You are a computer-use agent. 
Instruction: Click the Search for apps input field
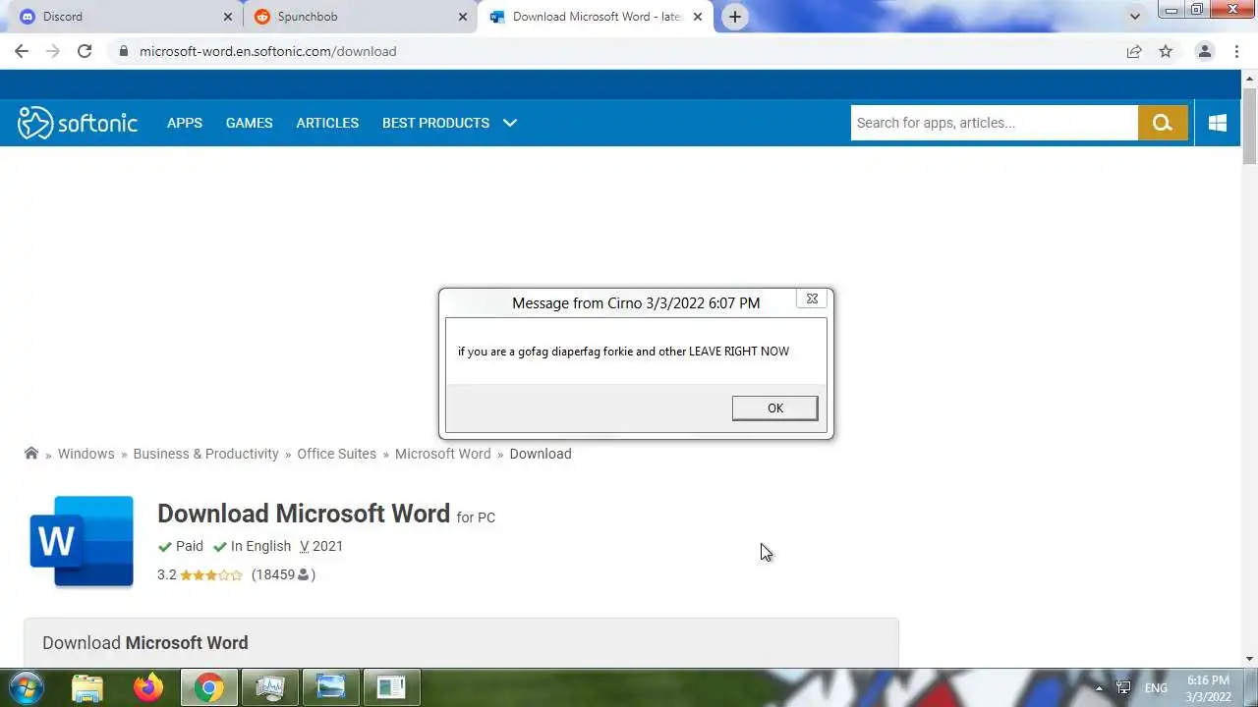pyautogui.click(x=994, y=123)
